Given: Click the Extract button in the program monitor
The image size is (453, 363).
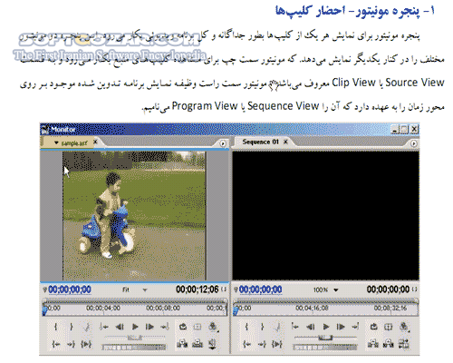Looking at the screenshot, I should [389, 344].
